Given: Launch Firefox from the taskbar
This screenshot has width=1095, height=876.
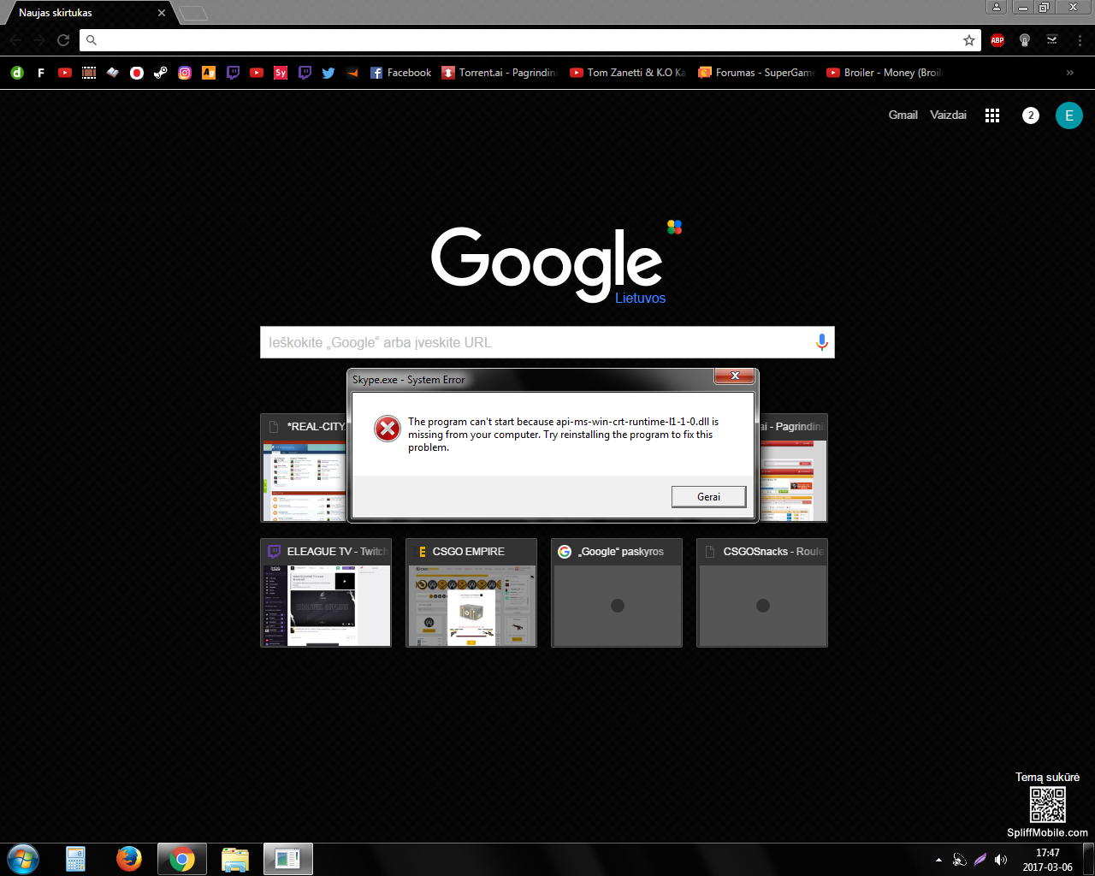Looking at the screenshot, I should [129, 859].
